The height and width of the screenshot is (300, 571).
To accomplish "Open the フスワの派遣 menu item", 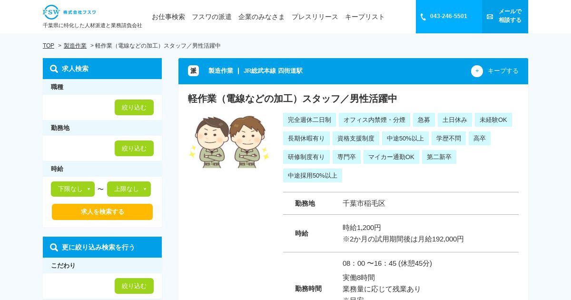I will click(x=212, y=17).
